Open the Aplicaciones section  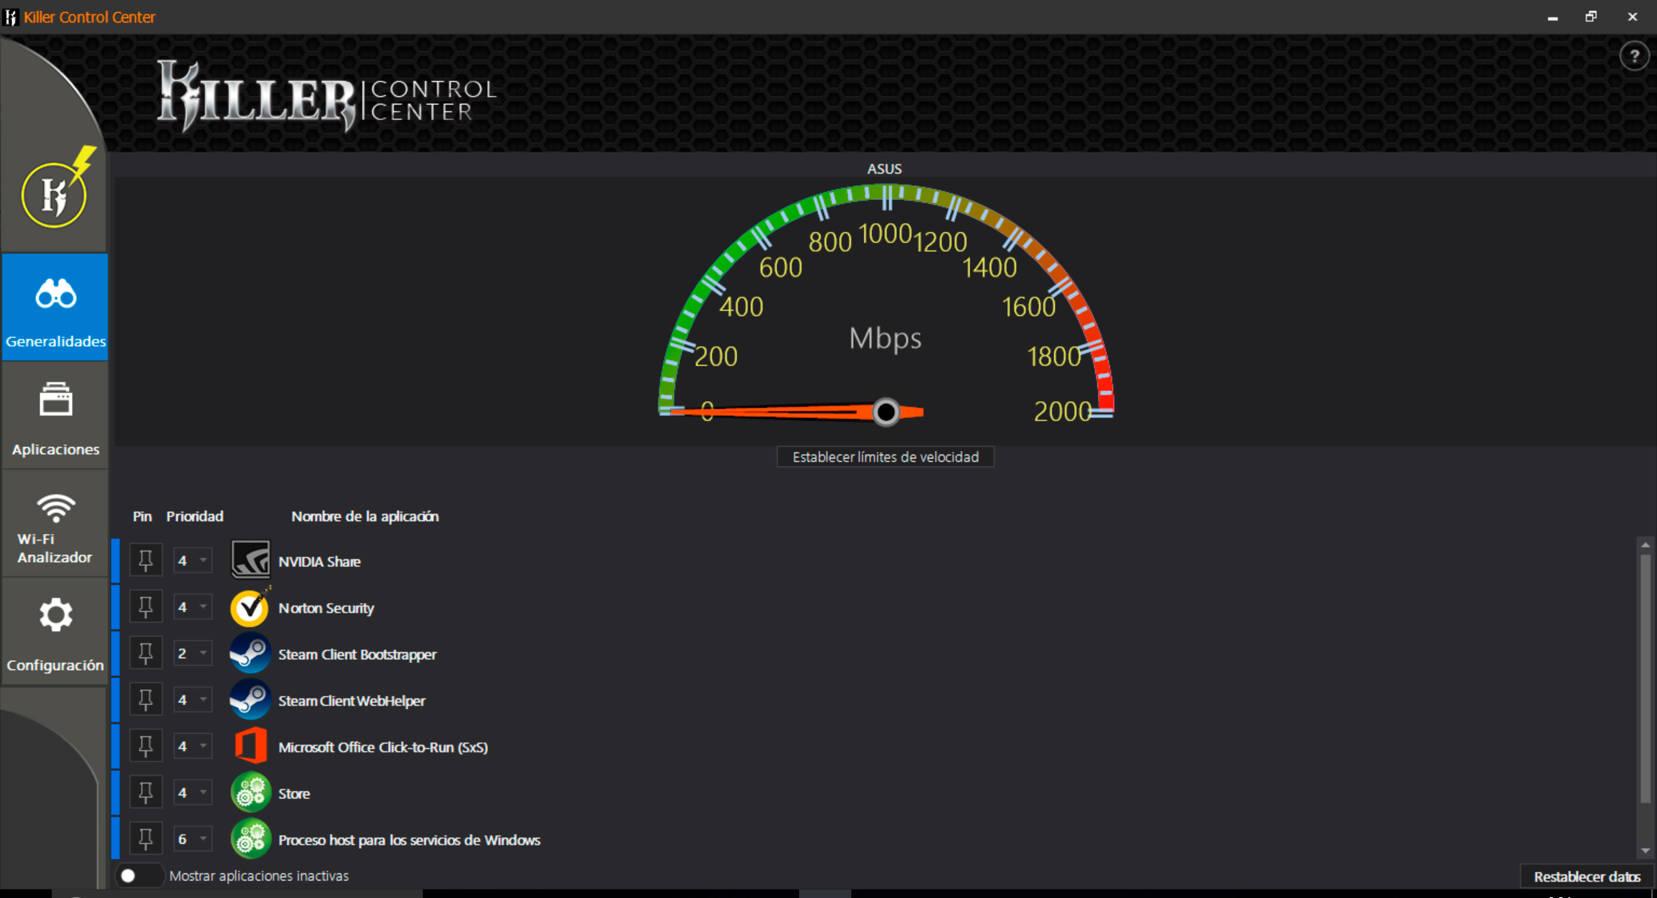(55, 415)
